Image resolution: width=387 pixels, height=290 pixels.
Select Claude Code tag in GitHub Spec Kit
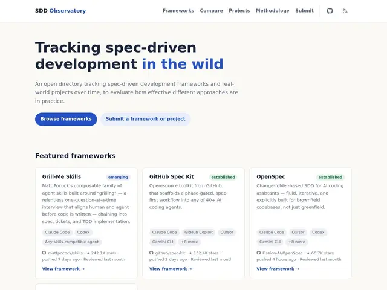click(164, 232)
